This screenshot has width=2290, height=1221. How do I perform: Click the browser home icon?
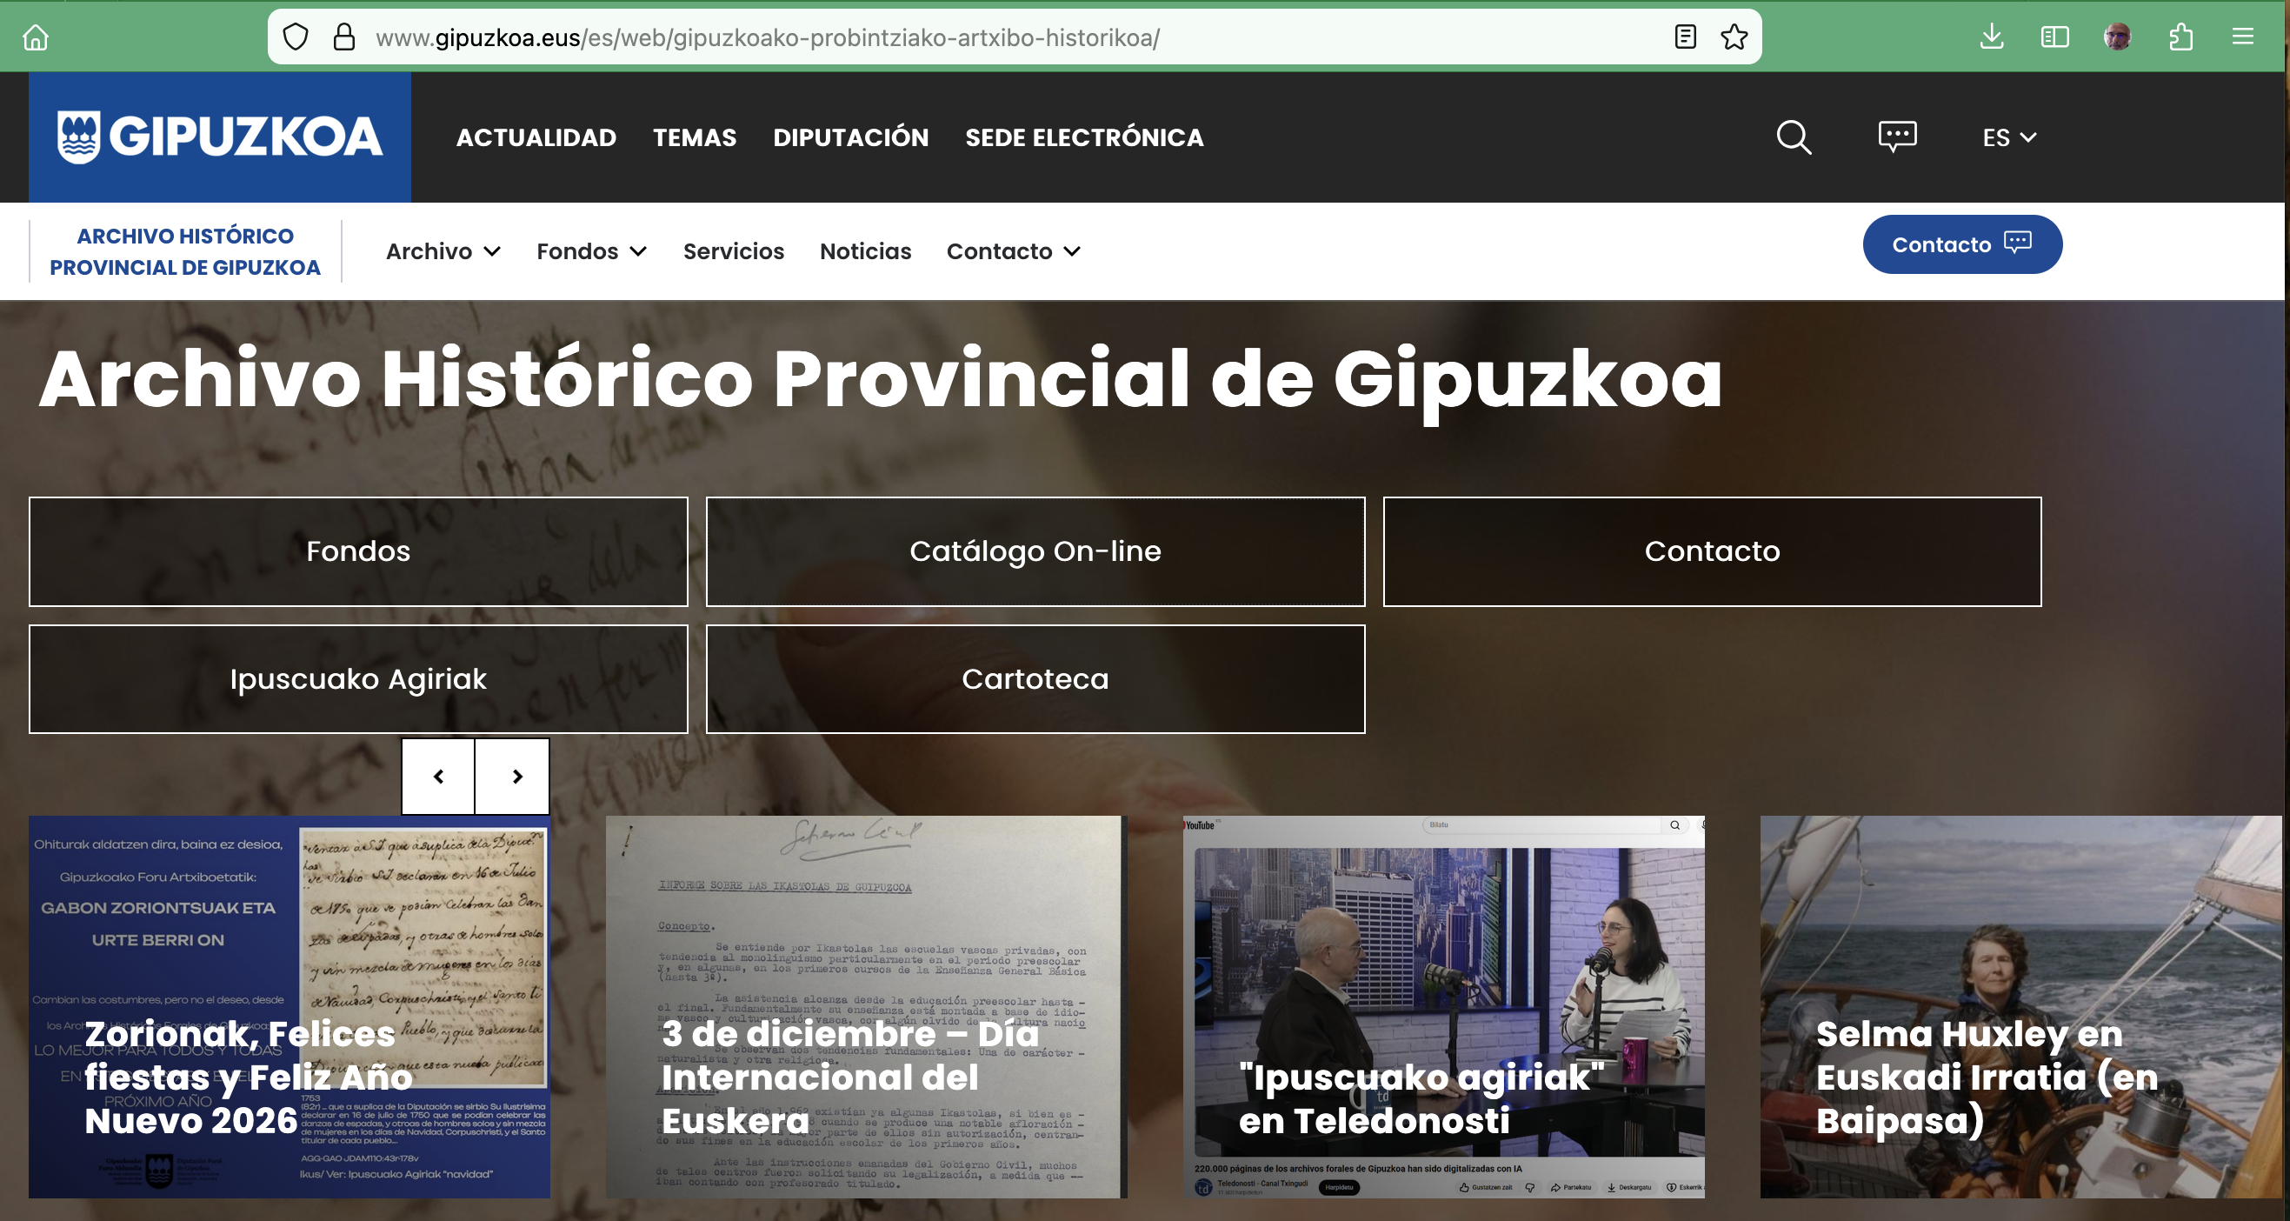click(x=36, y=37)
